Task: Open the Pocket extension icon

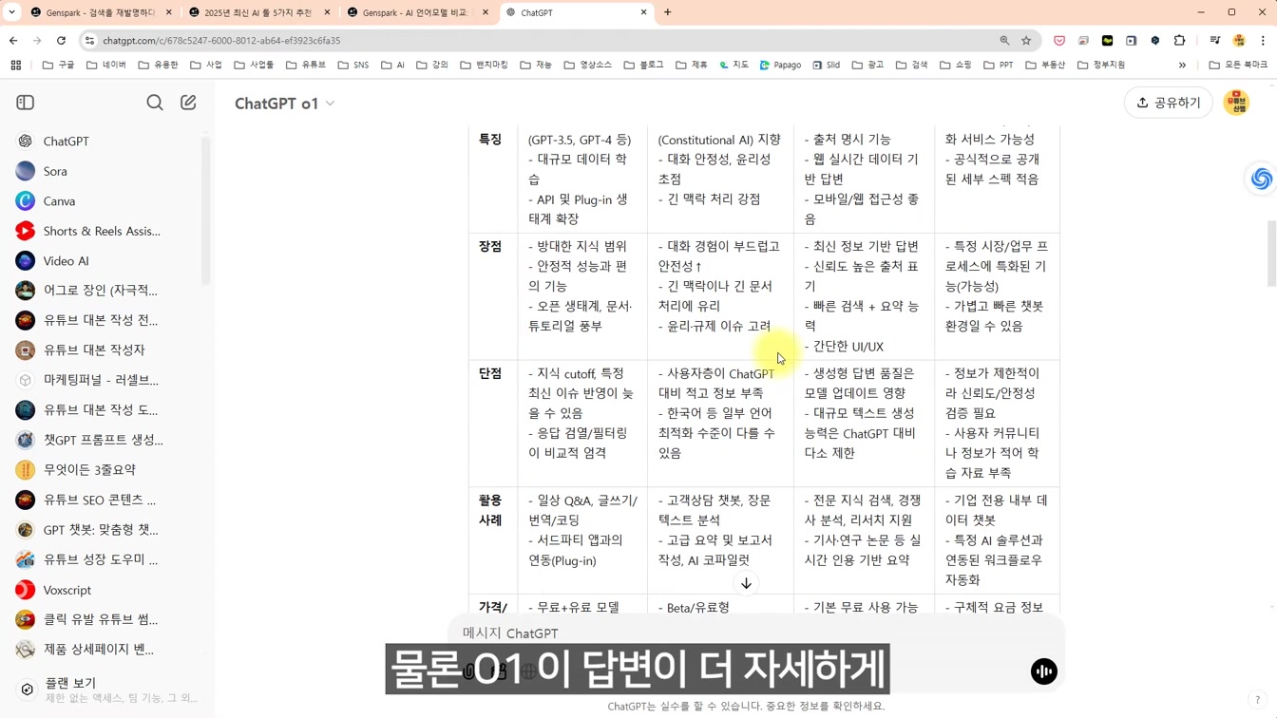Action: (1059, 41)
